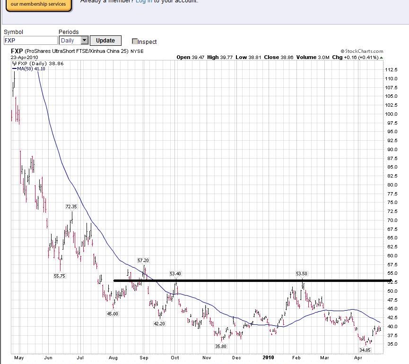Click the 72.35 peak price label
Viewport: 409px width, 364px height.
[71, 207]
